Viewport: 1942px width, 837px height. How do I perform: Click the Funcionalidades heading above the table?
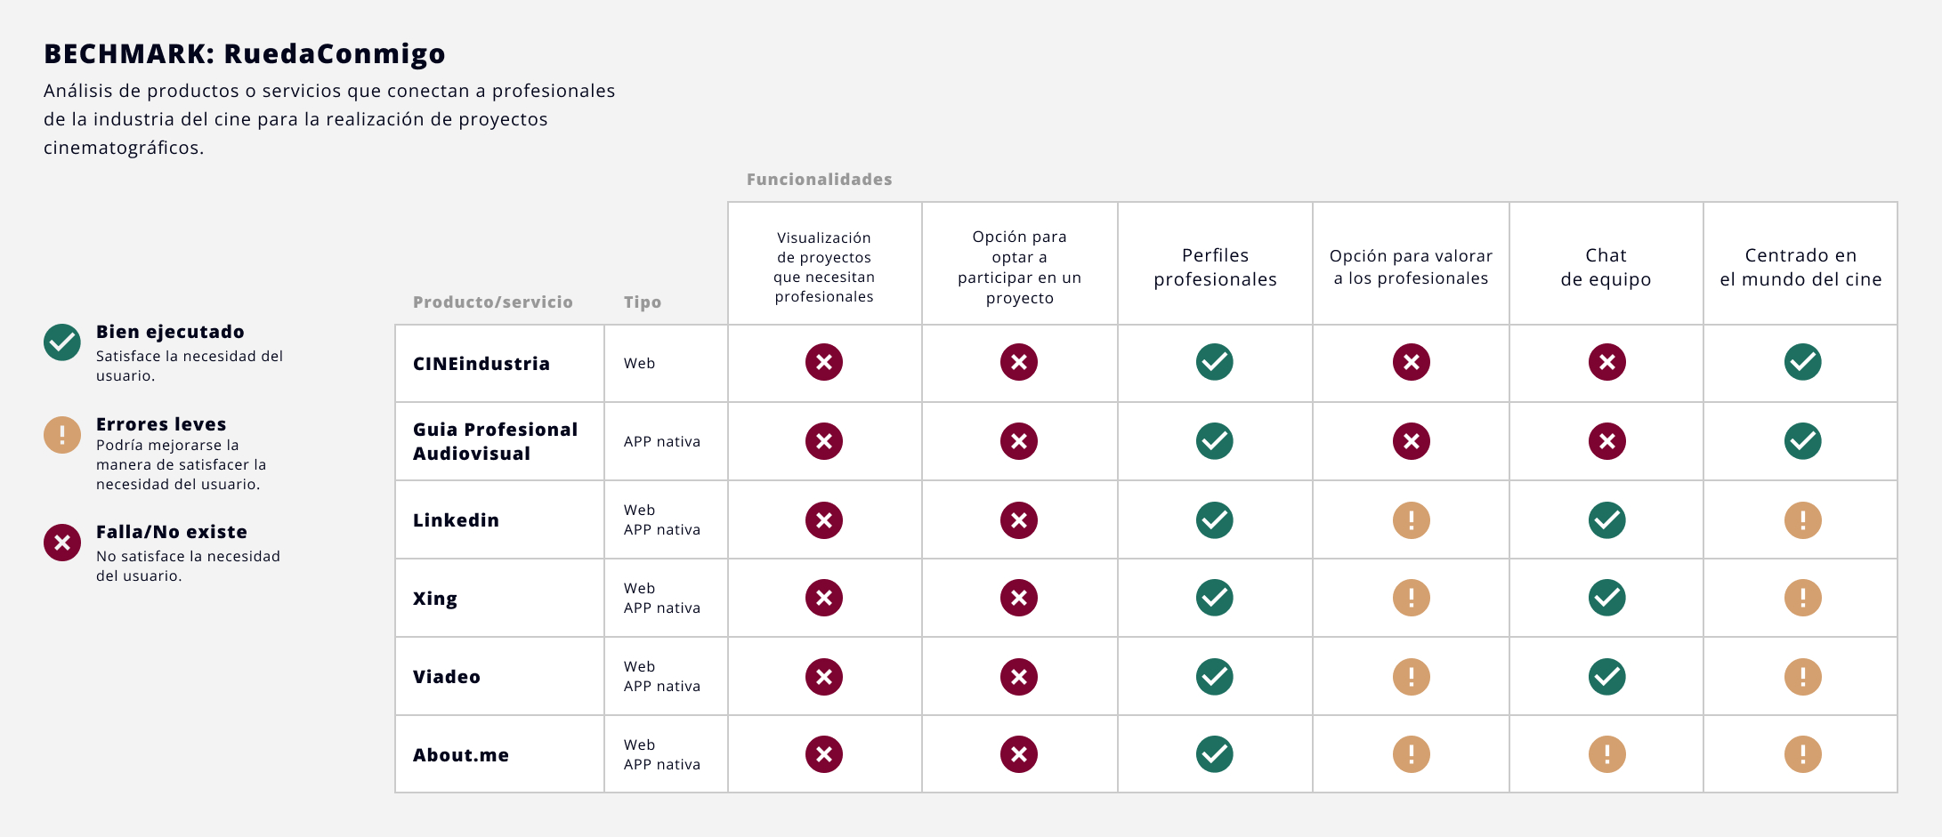coord(819,180)
